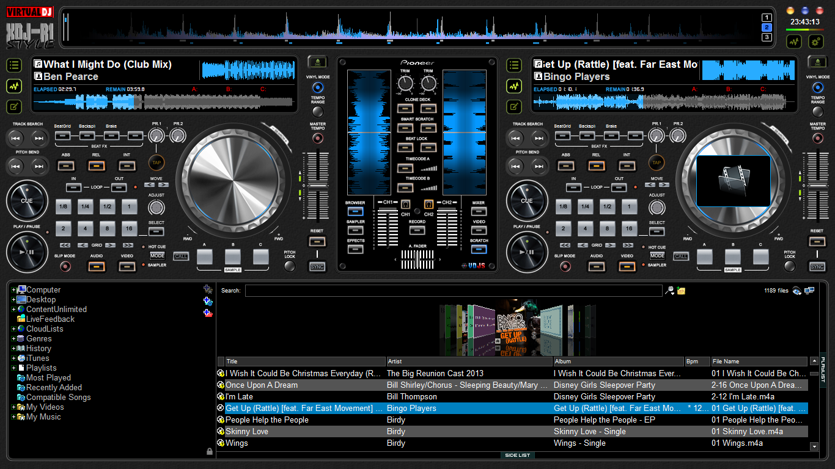Click the green waveform button beside settings gear

click(794, 42)
